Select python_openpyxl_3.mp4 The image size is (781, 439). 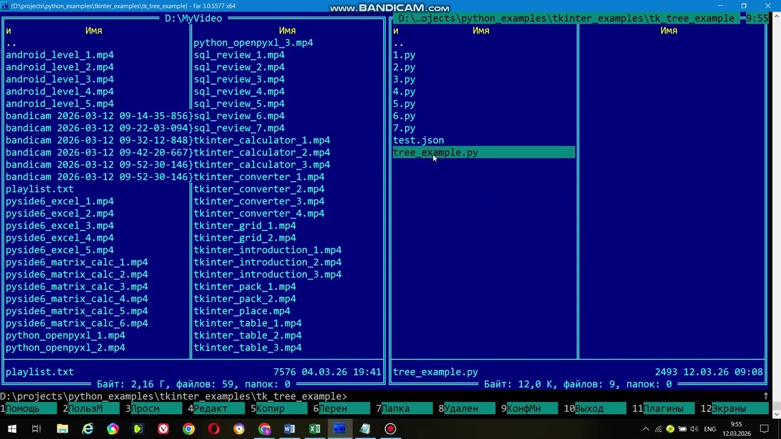[253, 43]
